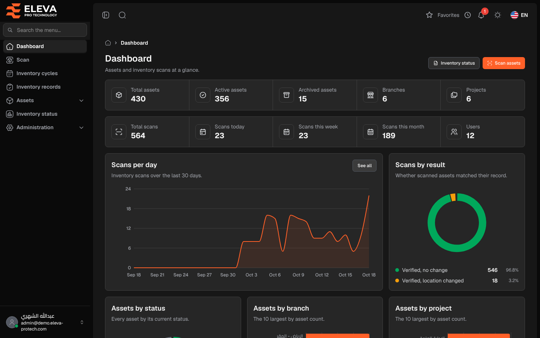Open the search magnifier in top bar

tap(122, 15)
